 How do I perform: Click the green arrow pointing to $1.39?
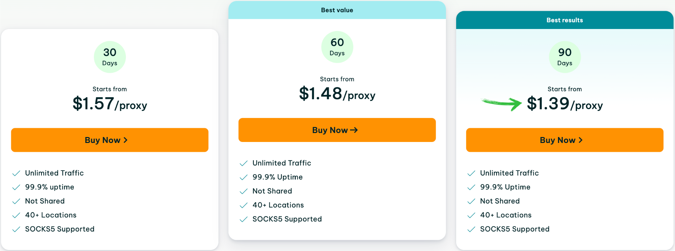click(501, 104)
